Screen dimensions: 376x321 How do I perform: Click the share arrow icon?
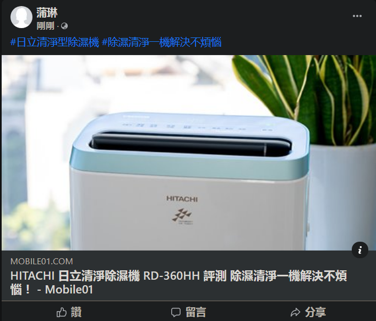(x=295, y=312)
